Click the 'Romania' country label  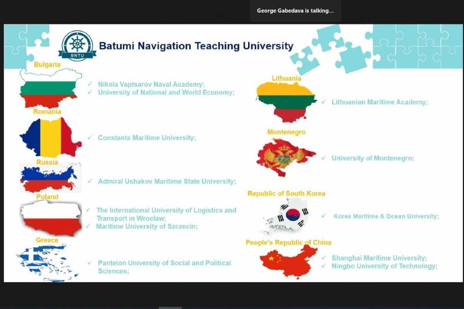click(x=47, y=112)
